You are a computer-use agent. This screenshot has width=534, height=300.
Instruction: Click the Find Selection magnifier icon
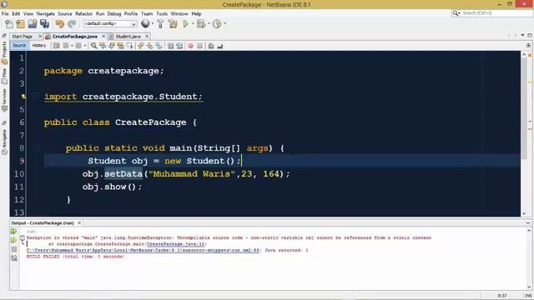point(93,46)
